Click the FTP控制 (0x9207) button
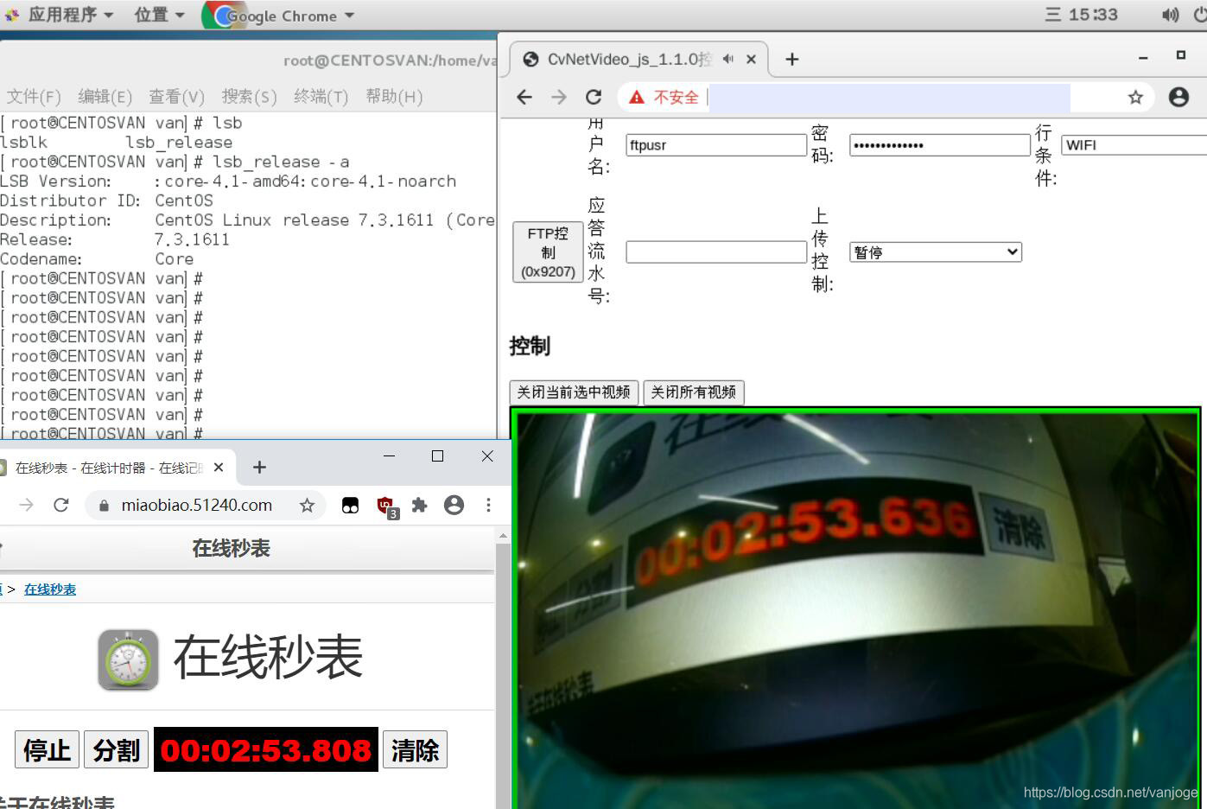This screenshot has height=809, width=1207. (548, 252)
